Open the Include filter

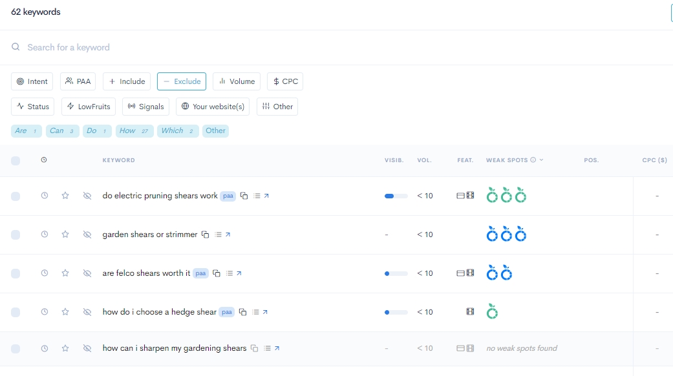point(127,81)
